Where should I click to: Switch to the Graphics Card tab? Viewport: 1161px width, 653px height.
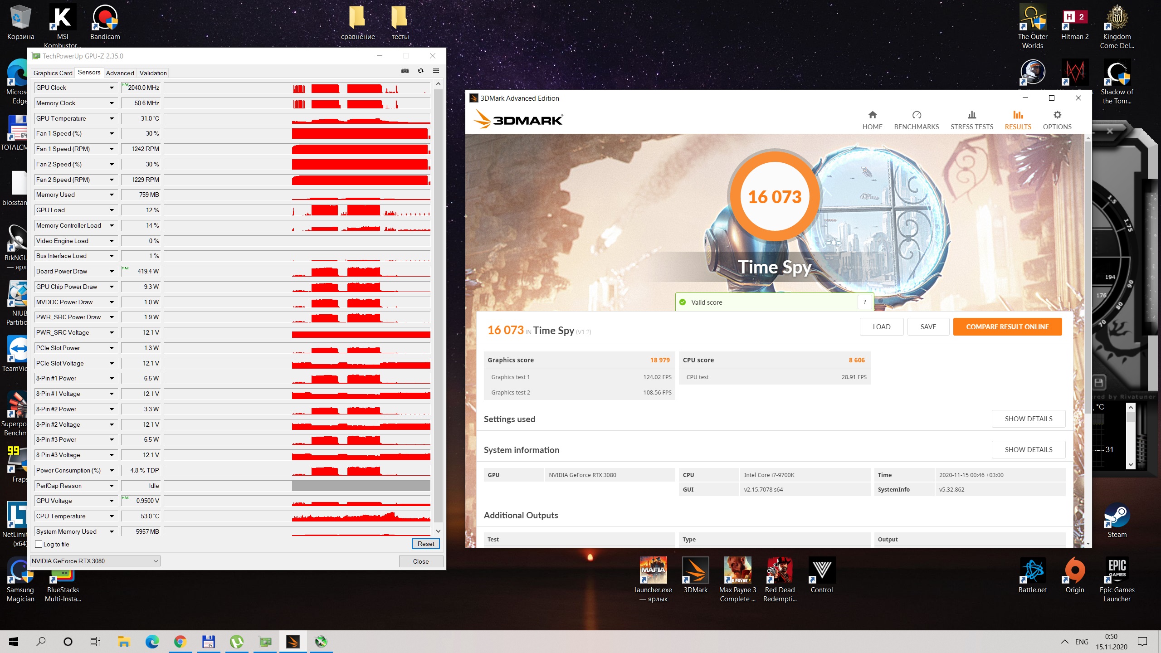[x=53, y=73]
